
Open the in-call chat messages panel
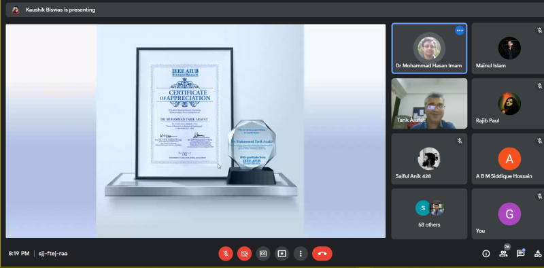coord(520,254)
